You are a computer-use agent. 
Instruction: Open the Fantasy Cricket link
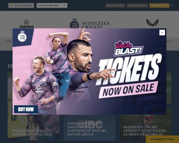click(115, 5)
